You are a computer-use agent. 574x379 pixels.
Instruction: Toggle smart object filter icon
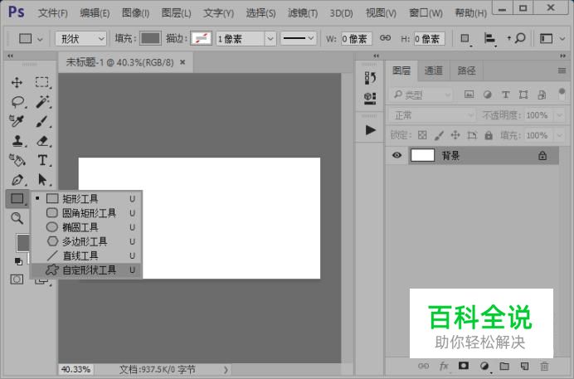pos(542,95)
